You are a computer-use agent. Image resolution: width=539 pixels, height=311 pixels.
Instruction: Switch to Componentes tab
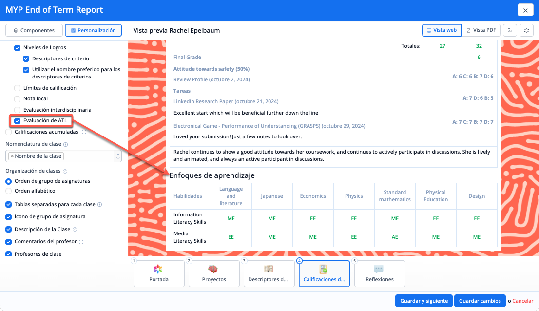tap(34, 30)
